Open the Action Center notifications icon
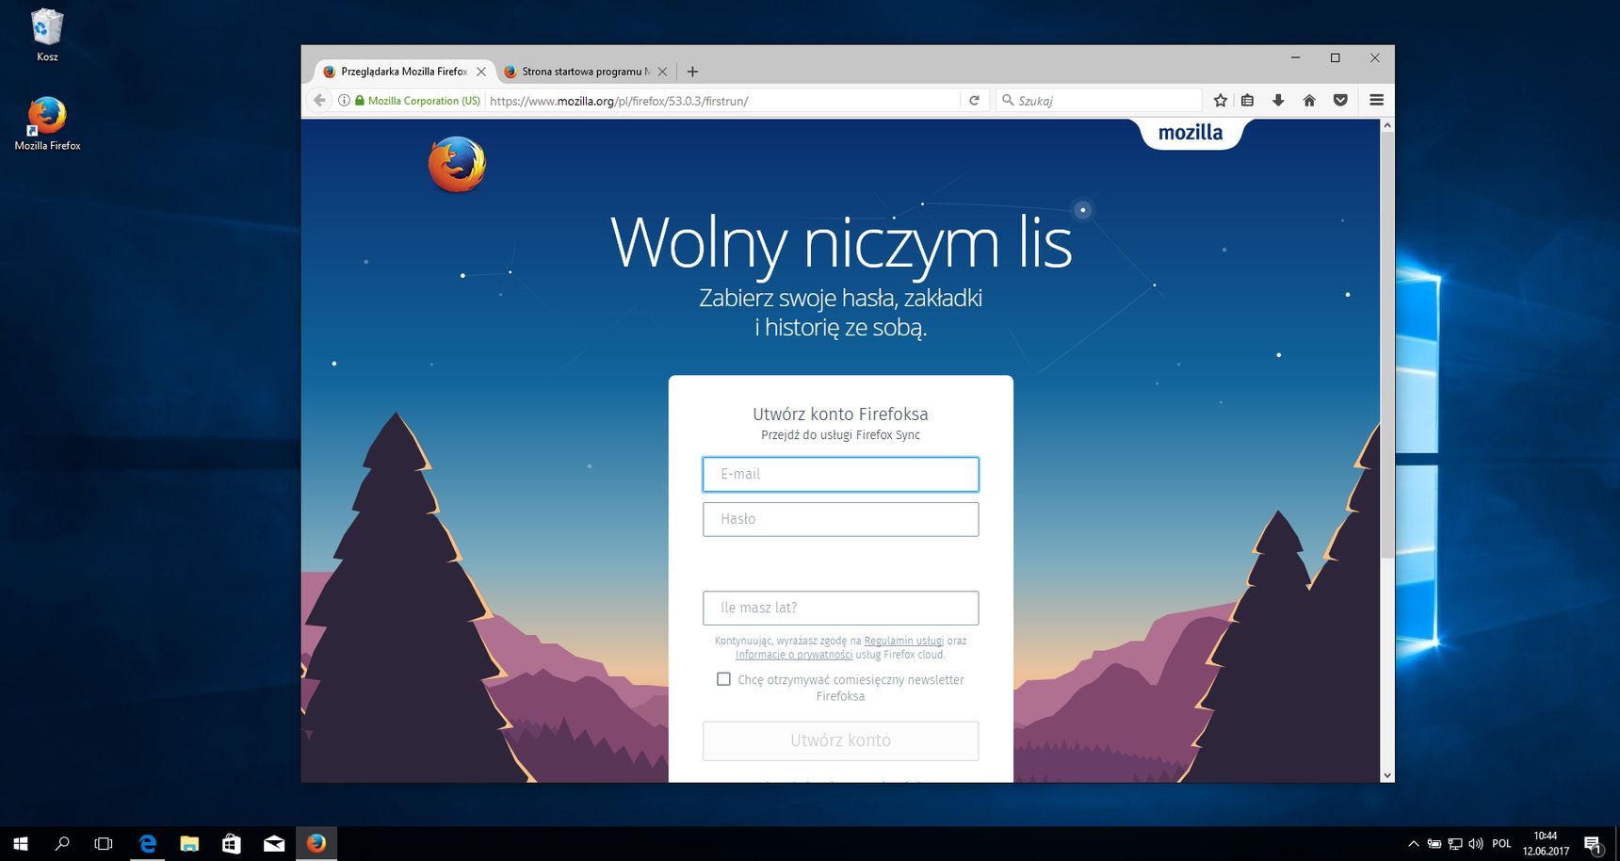1620x861 pixels. pyautogui.click(x=1594, y=844)
